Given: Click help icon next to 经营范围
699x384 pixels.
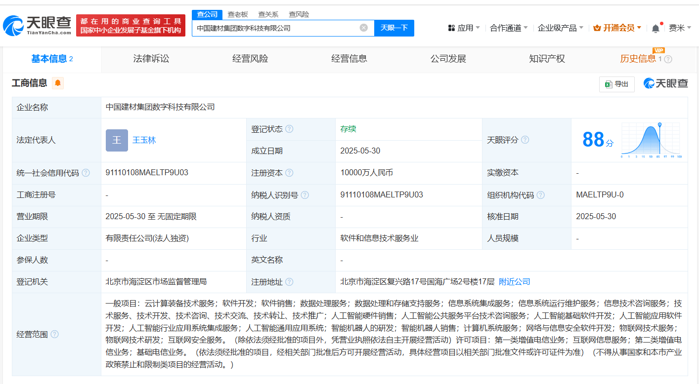Looking at the screenshot, I should tap(54, 334).
